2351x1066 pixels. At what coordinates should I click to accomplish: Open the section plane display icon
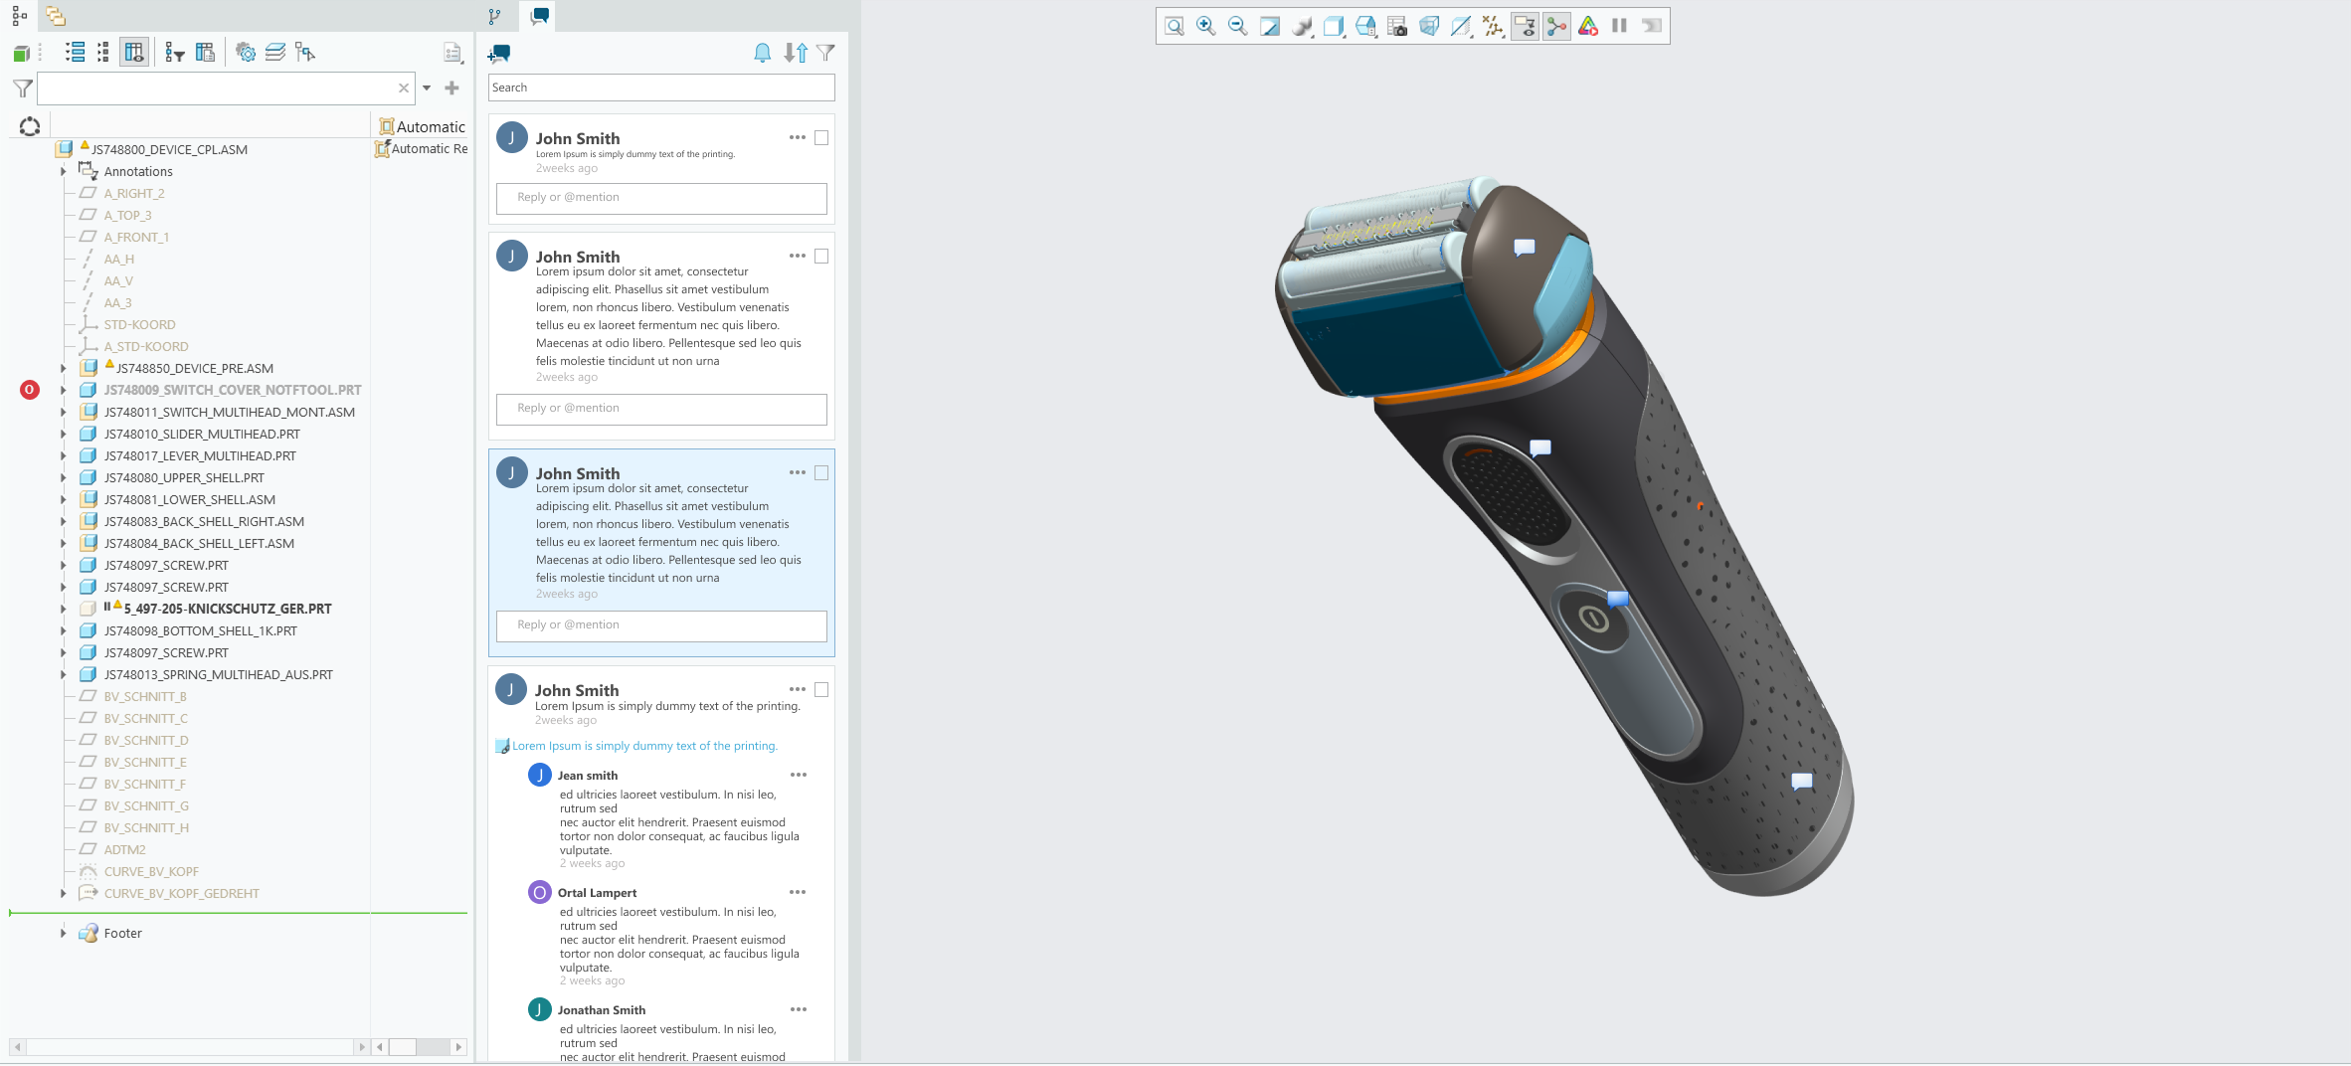point(1461,26)
